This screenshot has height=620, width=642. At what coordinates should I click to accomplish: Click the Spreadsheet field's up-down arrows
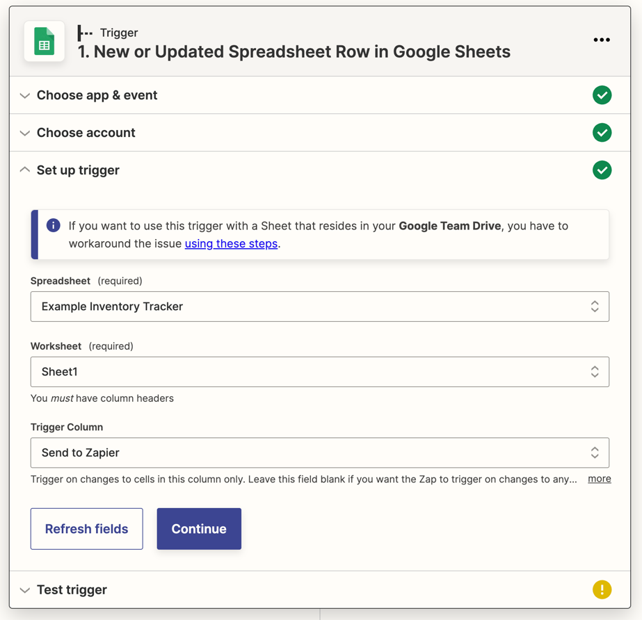(595, 307)
